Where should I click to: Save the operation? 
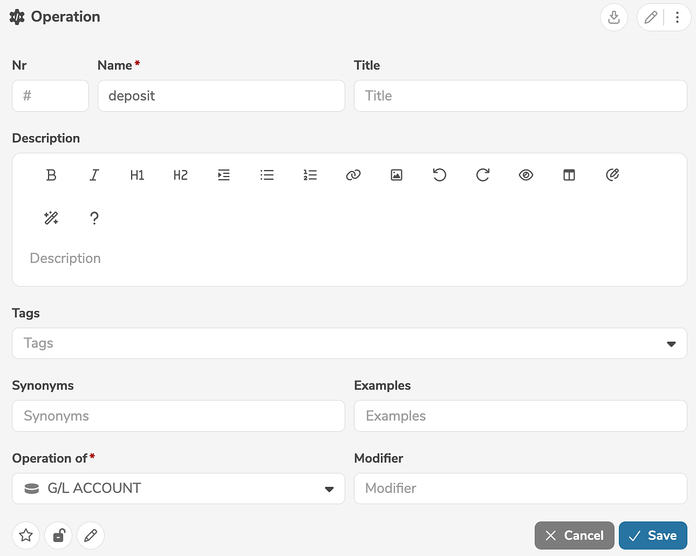click(653, 535)
